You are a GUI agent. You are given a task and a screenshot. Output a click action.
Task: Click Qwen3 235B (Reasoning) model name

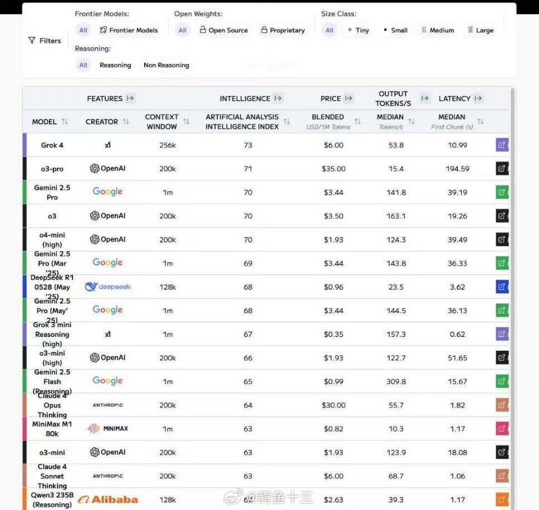coord(52,499)
